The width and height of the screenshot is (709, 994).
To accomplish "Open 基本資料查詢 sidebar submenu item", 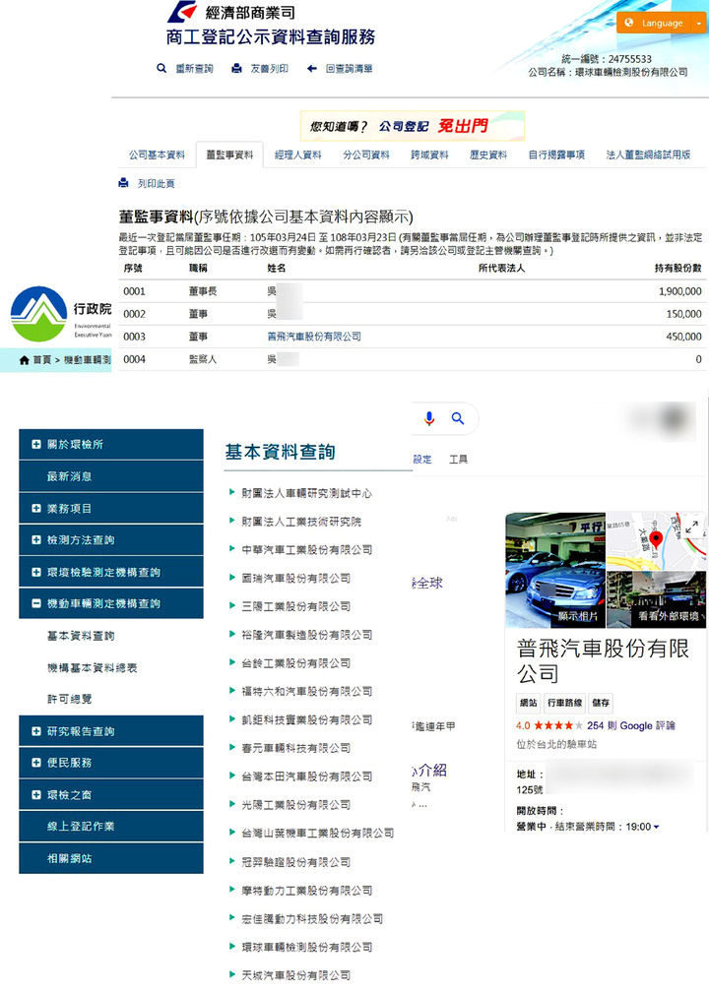I will click(x=81, y=636).
